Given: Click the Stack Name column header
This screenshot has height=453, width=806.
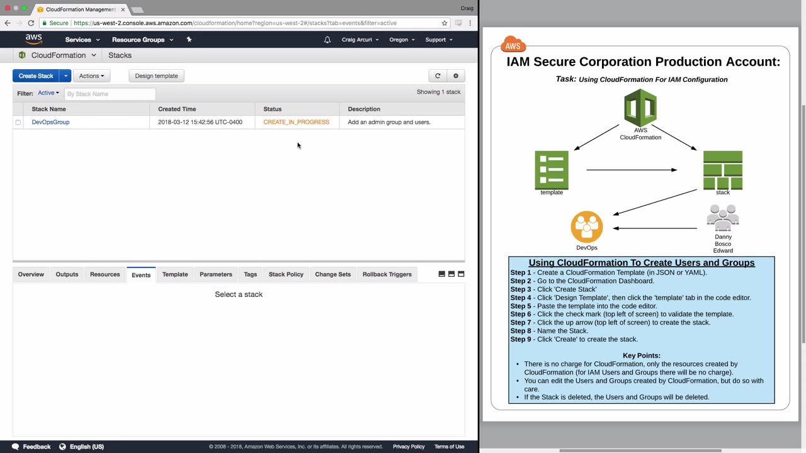Looking at the screenshot, I should coord(48,109).
